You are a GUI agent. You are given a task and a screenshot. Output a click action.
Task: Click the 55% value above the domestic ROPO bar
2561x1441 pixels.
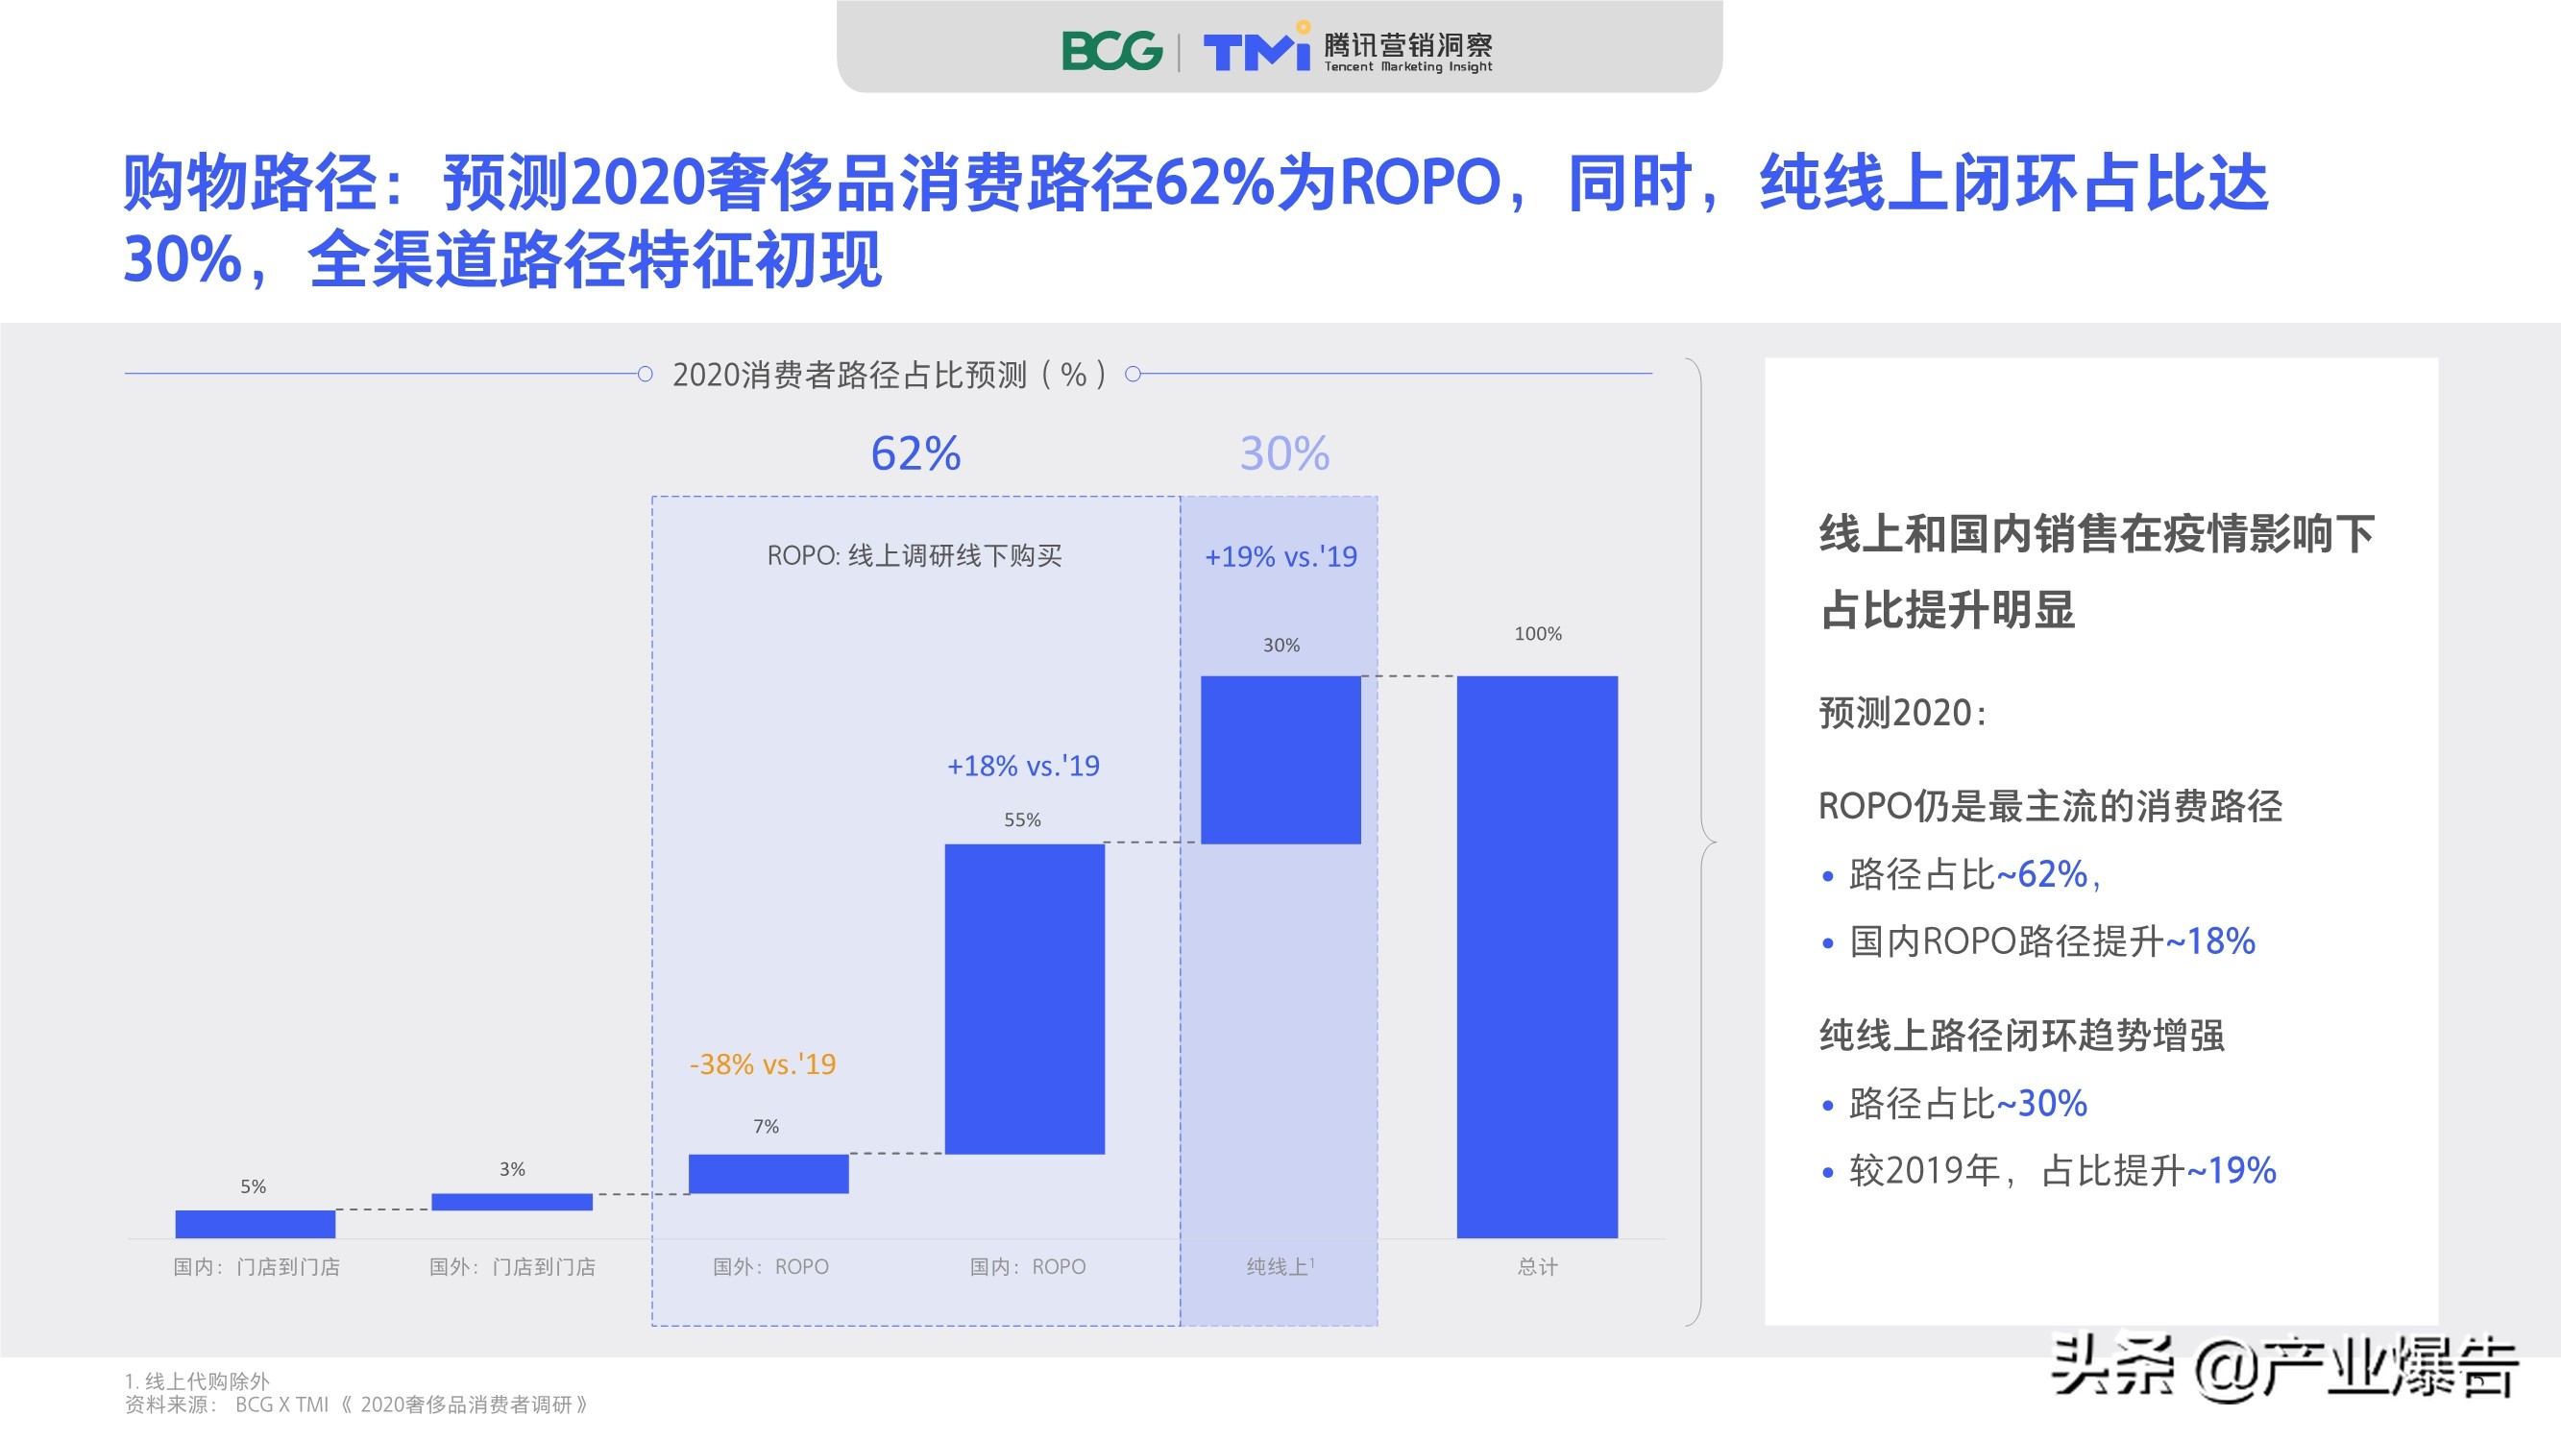point(1022,819)
